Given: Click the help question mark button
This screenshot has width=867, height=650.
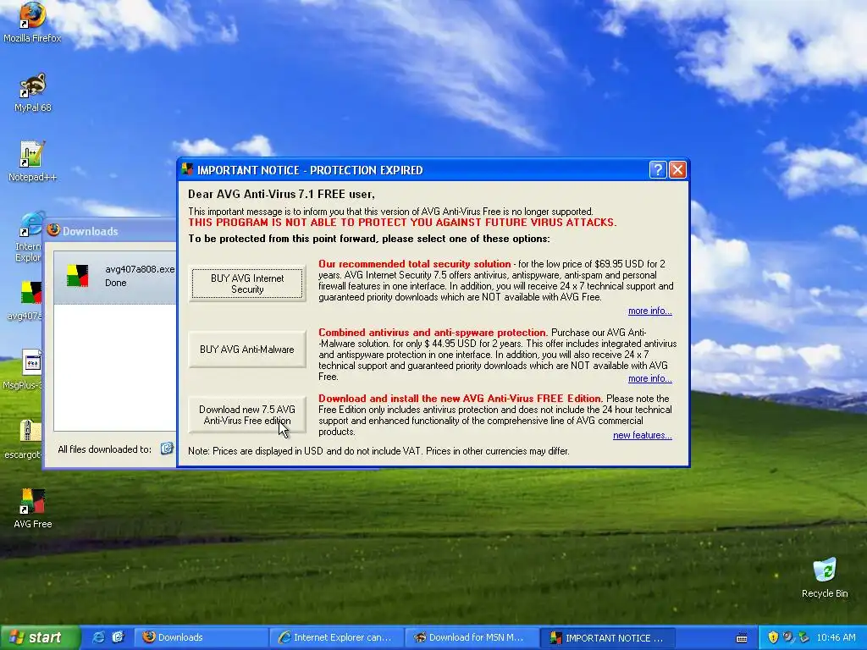Looking at the screenshot, I should click(x=657, y=169).
